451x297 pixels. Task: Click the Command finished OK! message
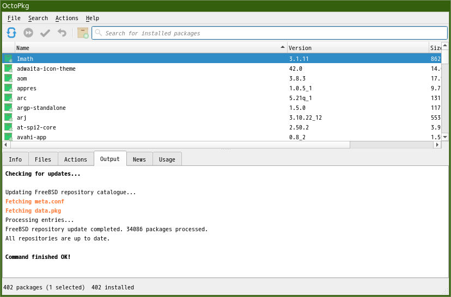tap(38, 257)
